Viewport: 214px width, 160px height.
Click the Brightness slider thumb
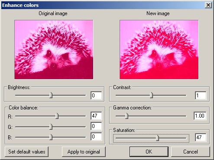(x=51, y=95)
